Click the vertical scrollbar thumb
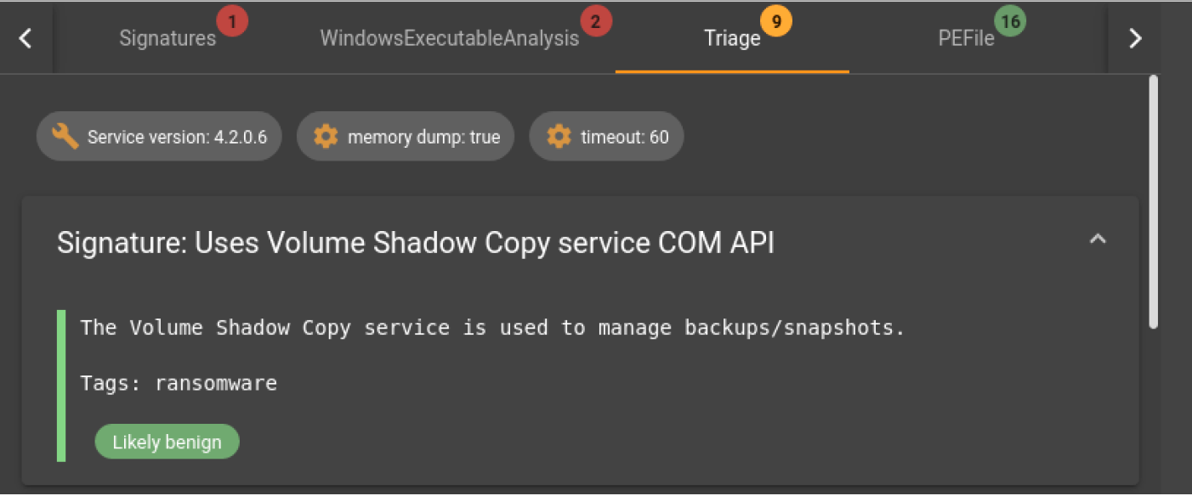The height and width of the screenshot is (496, 1192). pyautogui.click(x=1154, y=202)
